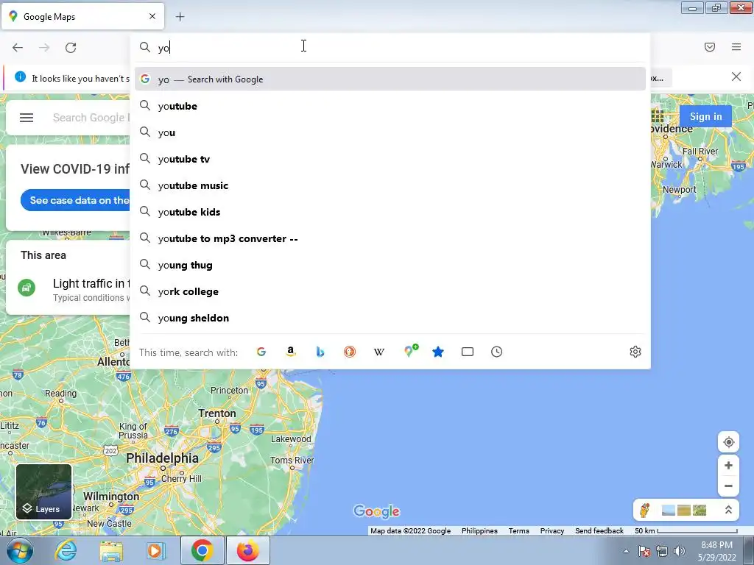Select 'youtube to mp3 converter --' suggestion
Screen dimensions: 754x565
tap(390, 238)
